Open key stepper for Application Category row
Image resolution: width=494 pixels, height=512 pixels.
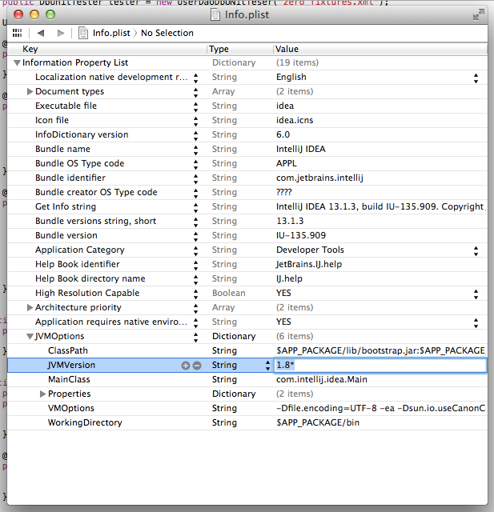[195, 250]
